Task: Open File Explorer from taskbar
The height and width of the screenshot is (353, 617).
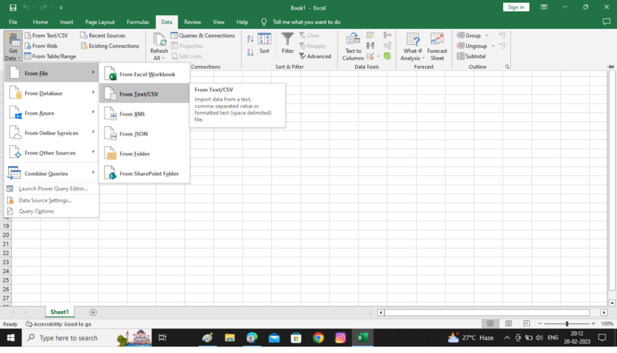Action: (x=230, y=338)
